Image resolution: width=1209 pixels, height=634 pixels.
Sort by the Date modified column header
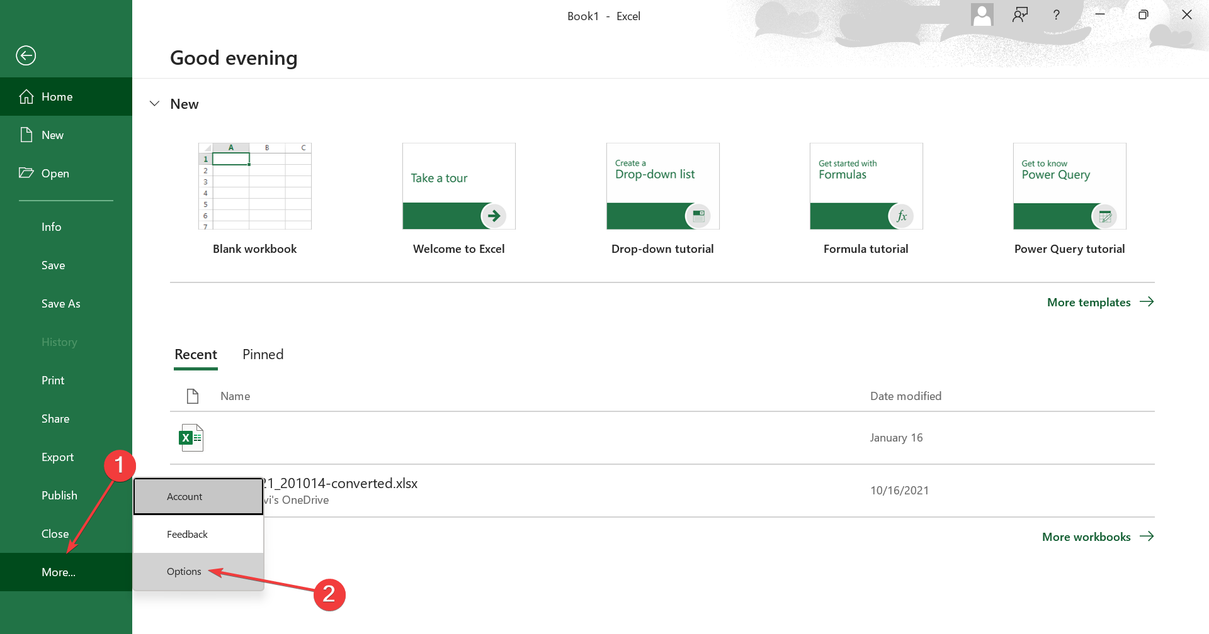[906, 396]
